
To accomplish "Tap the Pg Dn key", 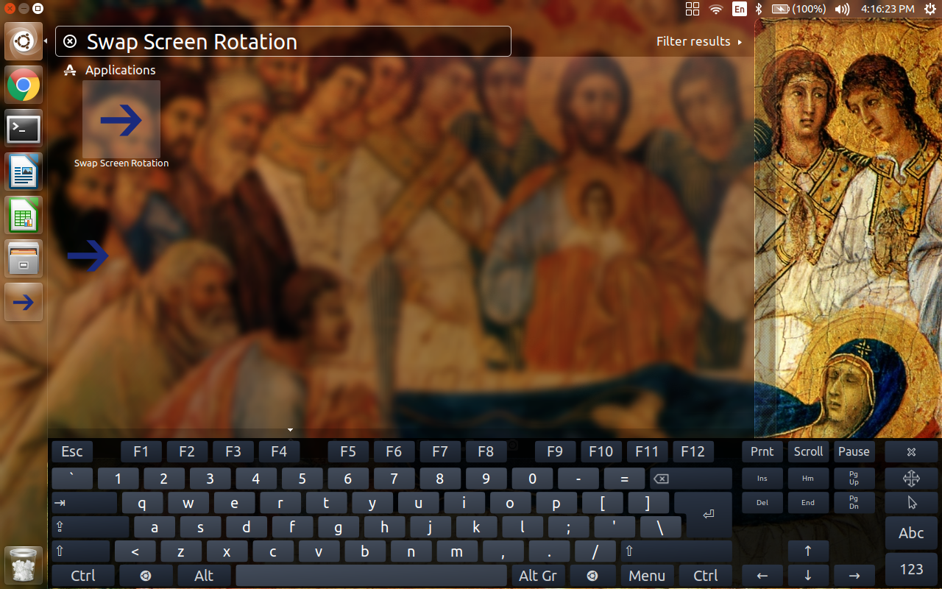I will tap(854, 503).
